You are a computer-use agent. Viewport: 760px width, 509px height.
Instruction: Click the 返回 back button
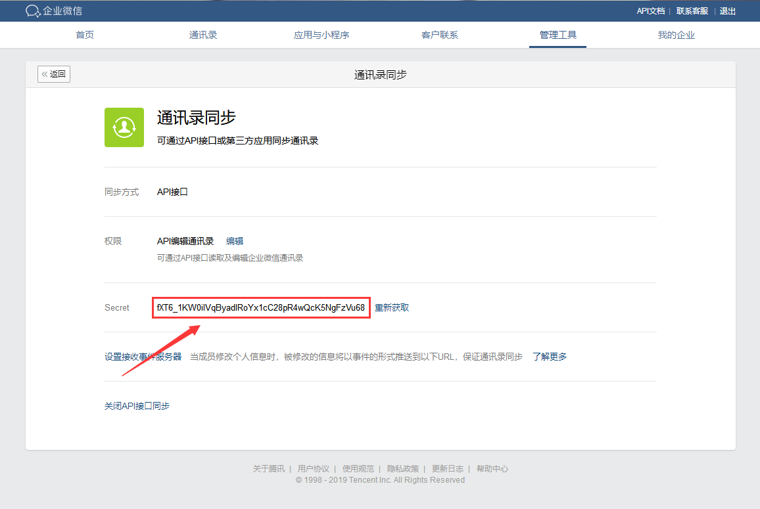53,74
